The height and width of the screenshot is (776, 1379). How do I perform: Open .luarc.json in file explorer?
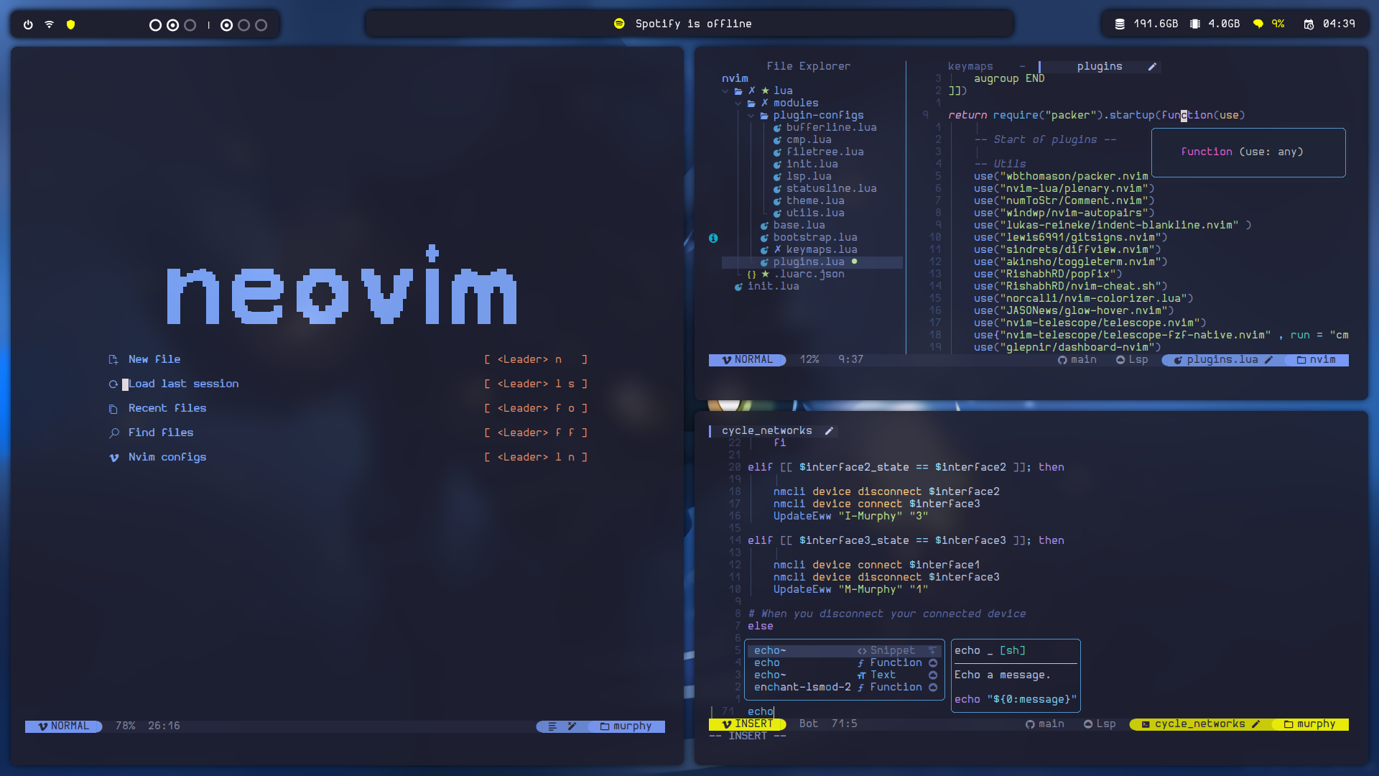tap(809, 274)
